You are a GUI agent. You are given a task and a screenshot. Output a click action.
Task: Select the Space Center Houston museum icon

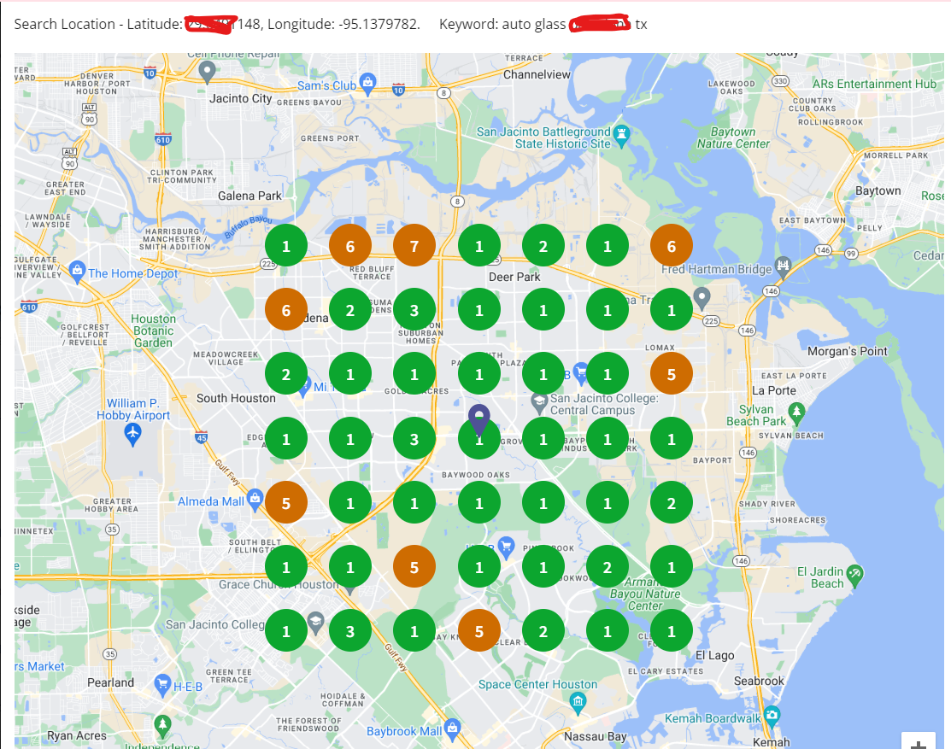[x=578, y=702]
